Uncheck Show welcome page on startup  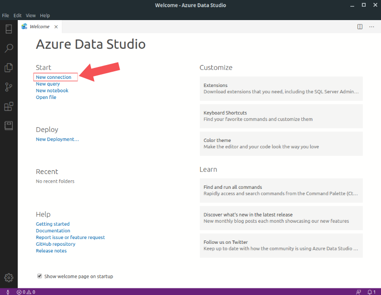click(x=40, y=276)
